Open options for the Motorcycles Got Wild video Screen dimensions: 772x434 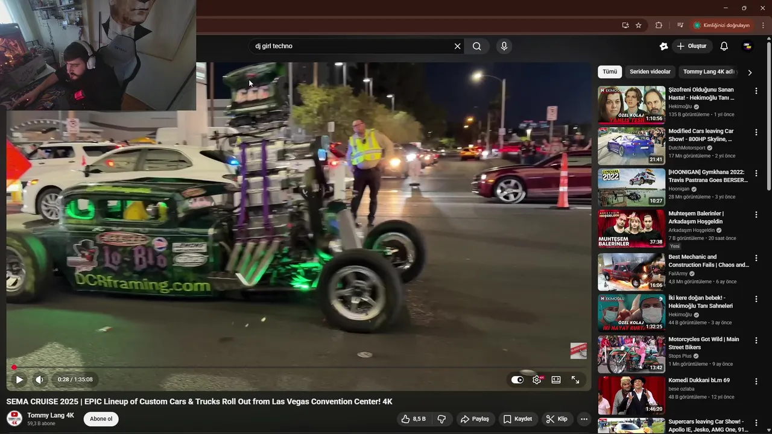(x=756, y=341)
